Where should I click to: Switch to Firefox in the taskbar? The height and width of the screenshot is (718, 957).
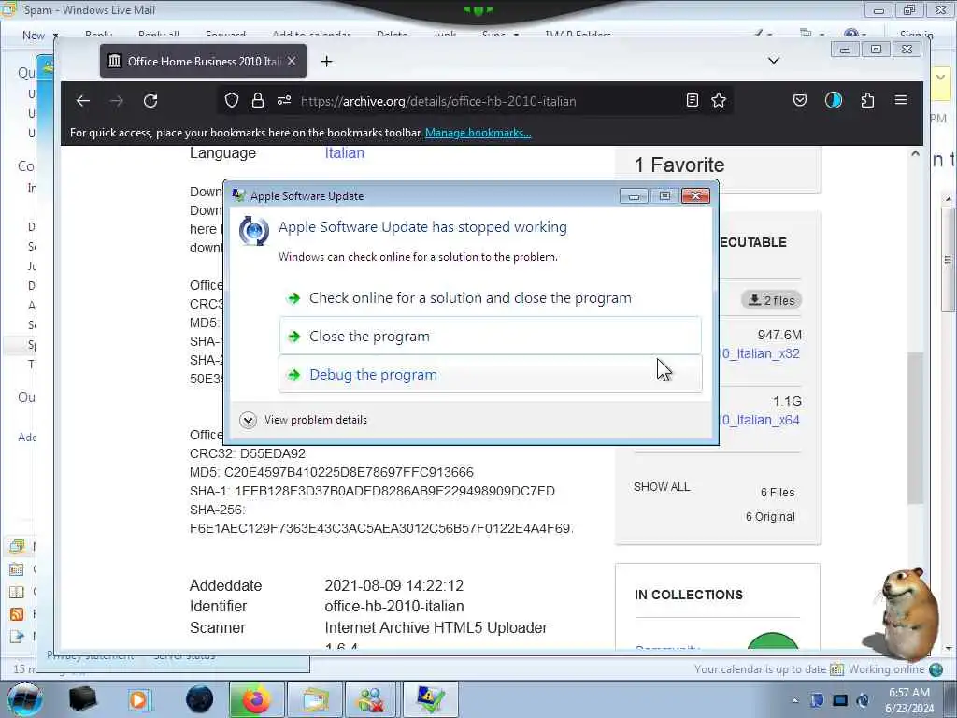click(x=256, y=699)
